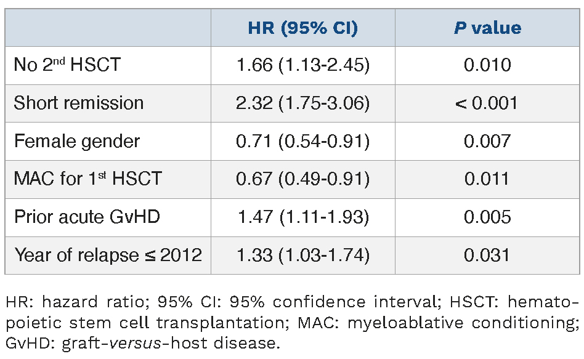Screen dimensions: 584x359
Task: Click the P value 0.031 cell
Action: click(x=487, y=254)
